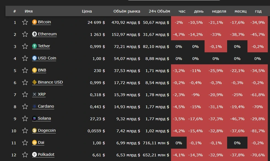Click the Solana logo icon

coord(34,118)
